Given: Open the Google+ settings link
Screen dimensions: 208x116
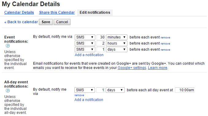Looking at the screenshot, I should 132,68.
